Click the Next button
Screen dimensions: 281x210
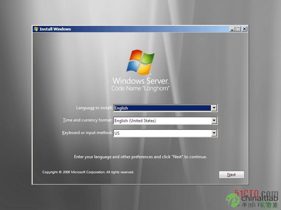click(x=231, y=174)
